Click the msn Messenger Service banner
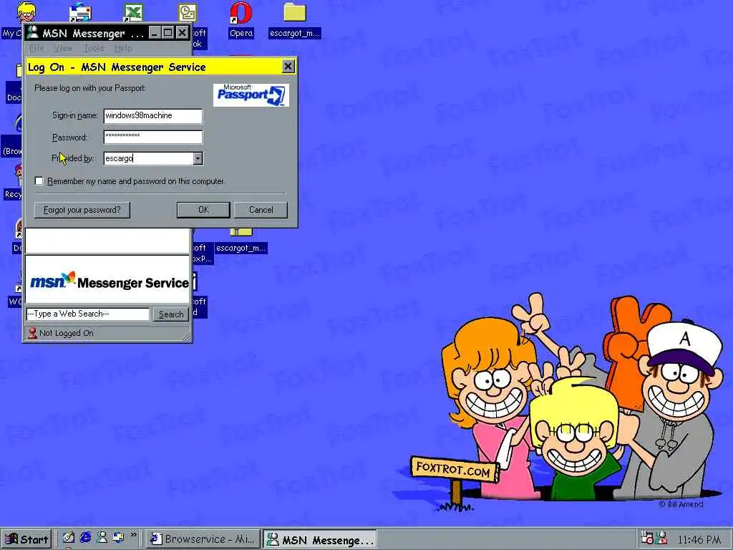This screenshot has height=550, width=733. [x=108, y=280]
